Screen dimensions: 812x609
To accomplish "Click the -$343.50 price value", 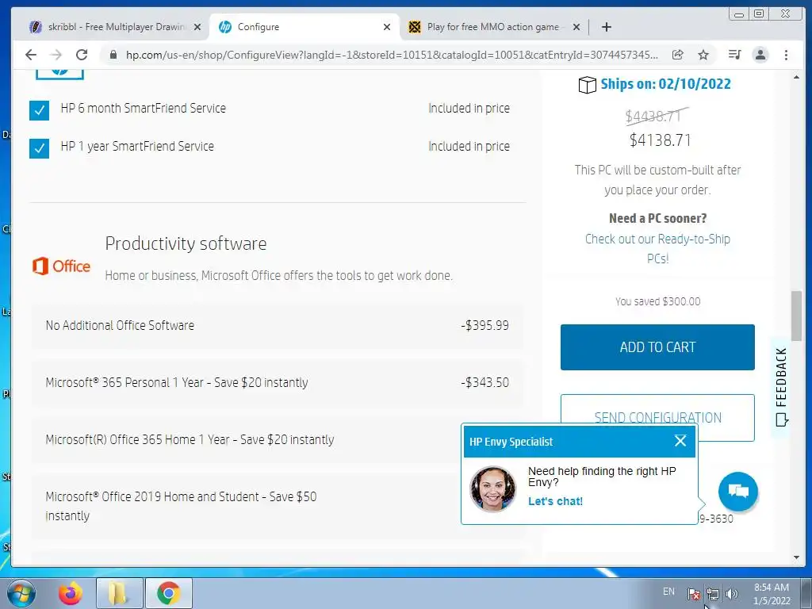I will coord(485,383).
